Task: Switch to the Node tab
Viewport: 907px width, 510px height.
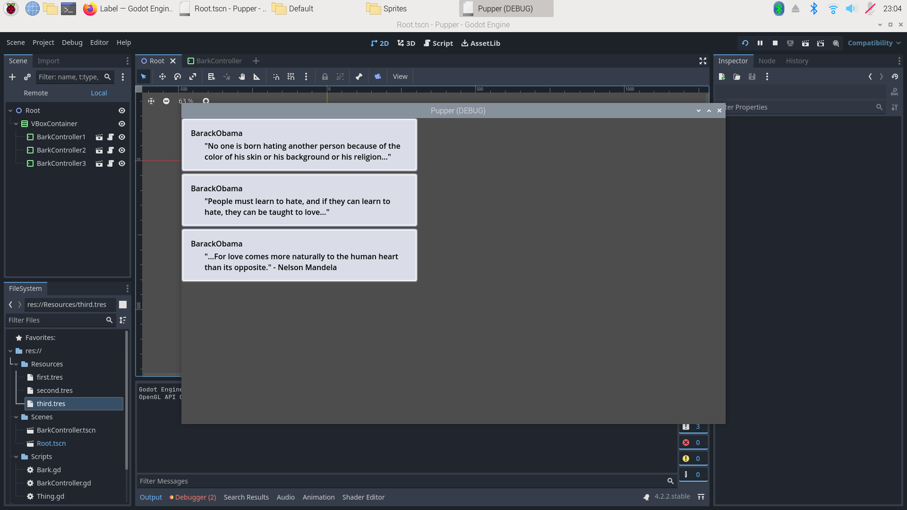Action: tap(767, 61)
